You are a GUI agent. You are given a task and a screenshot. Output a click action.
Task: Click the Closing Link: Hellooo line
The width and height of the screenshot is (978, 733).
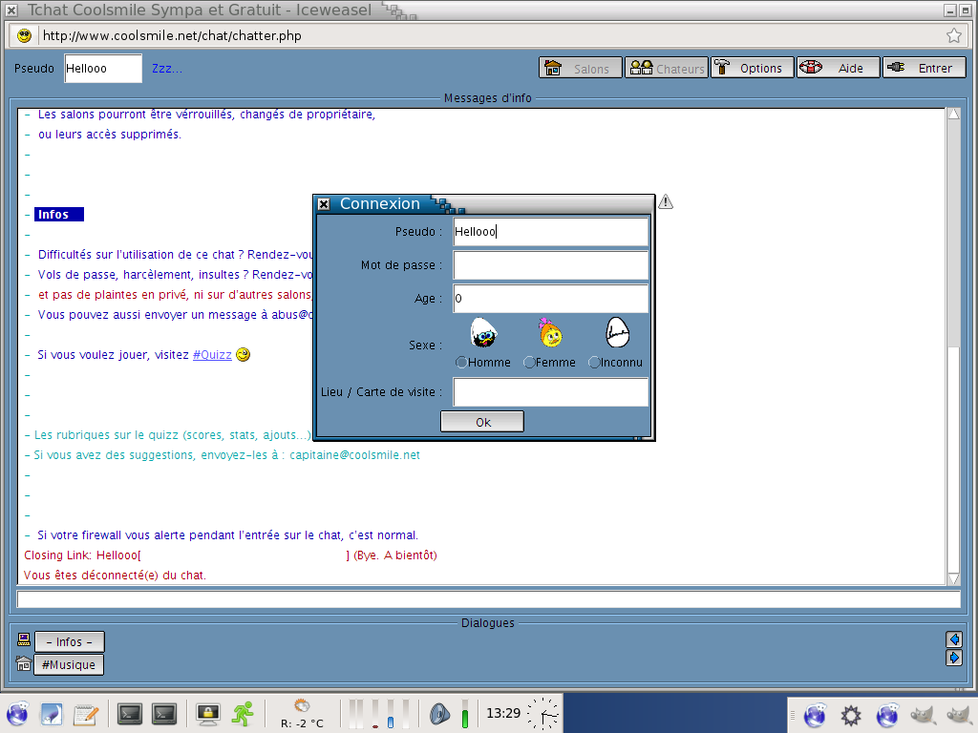(x=230, y=555)
